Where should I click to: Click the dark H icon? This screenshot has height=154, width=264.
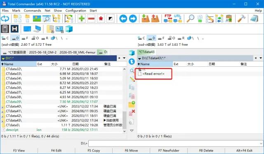point(14,29)
